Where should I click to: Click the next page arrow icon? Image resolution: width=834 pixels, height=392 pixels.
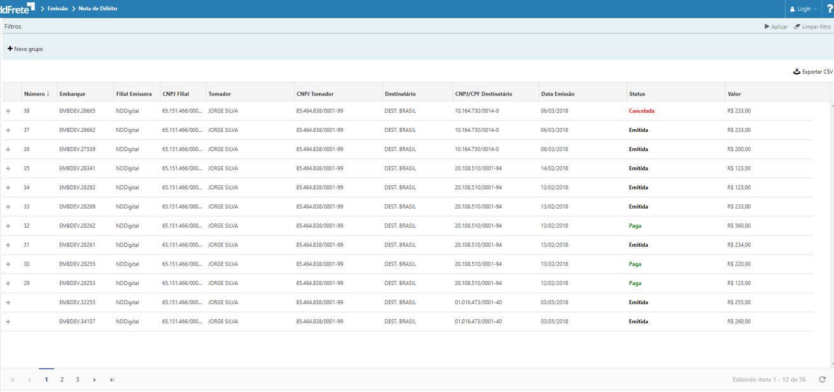94,380
